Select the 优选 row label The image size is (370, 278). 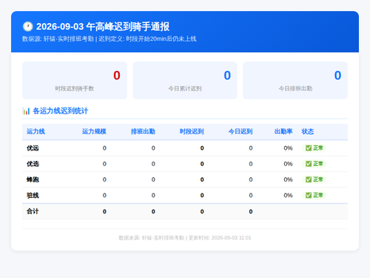pyautogui.click(x=33, y=164)
